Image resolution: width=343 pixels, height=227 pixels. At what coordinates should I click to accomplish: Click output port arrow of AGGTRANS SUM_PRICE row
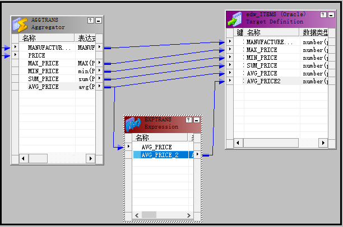[99, 78]
